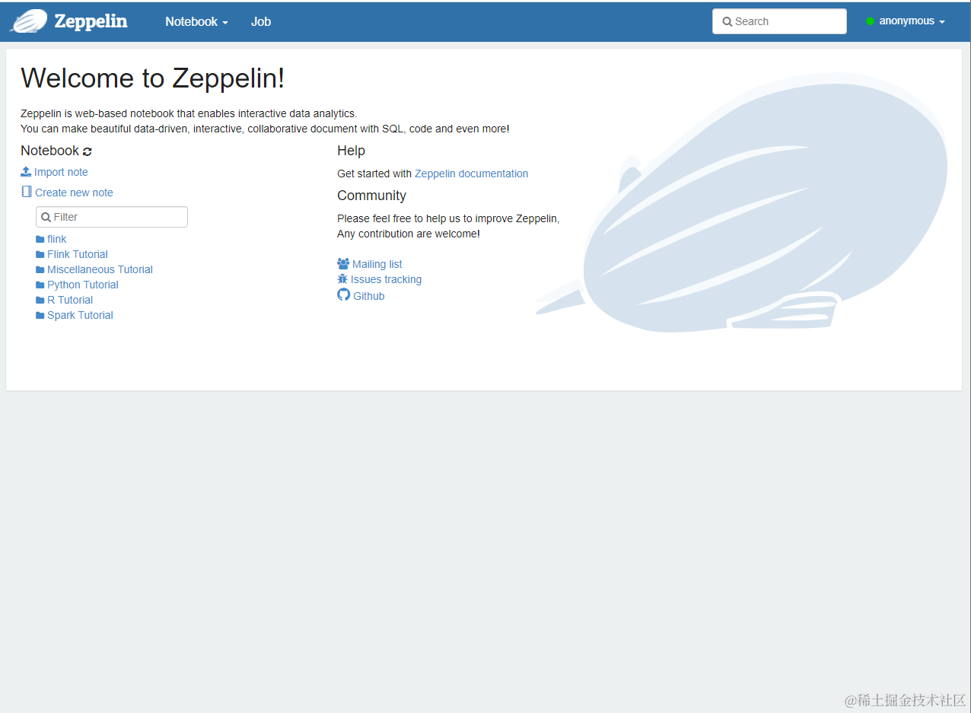Expand the R Tutorial folder
Screen dimensions: 971x713
click(x=70, y=300)
